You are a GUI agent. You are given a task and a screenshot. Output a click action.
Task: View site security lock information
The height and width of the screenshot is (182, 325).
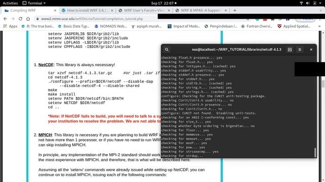(38, 19)
